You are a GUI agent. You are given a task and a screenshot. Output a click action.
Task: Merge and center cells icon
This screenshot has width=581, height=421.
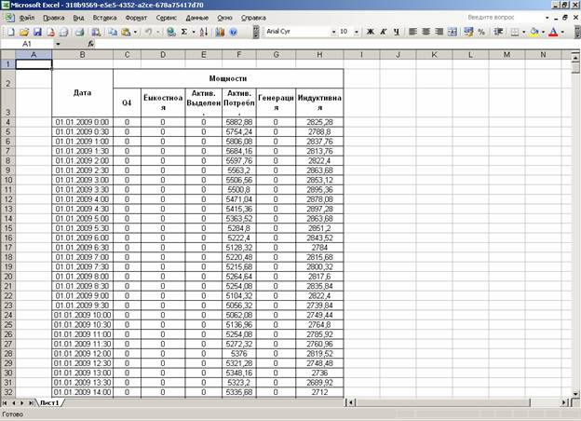point(453,32)
